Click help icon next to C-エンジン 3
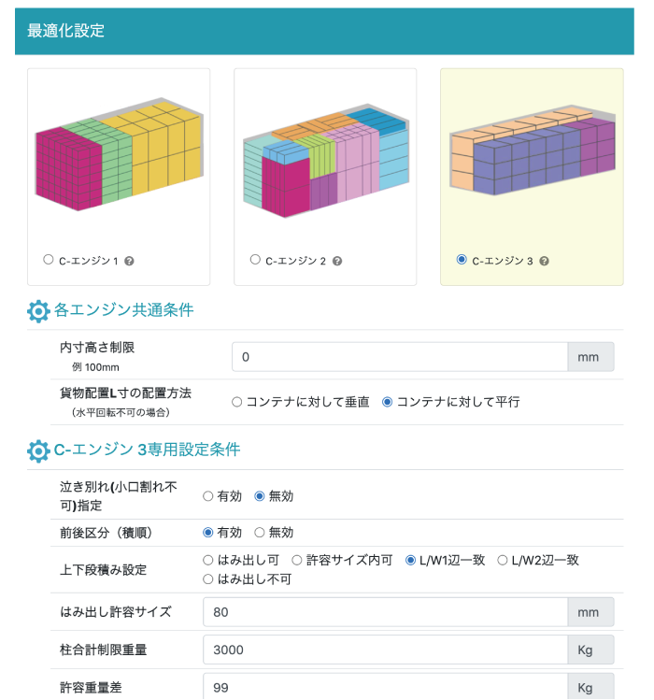This screenshot has height=700, width=654. point(544,261)
